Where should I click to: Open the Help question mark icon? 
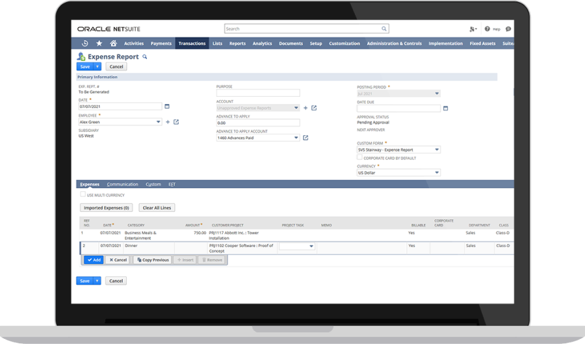pyautogui.click(x=487, y=29)
